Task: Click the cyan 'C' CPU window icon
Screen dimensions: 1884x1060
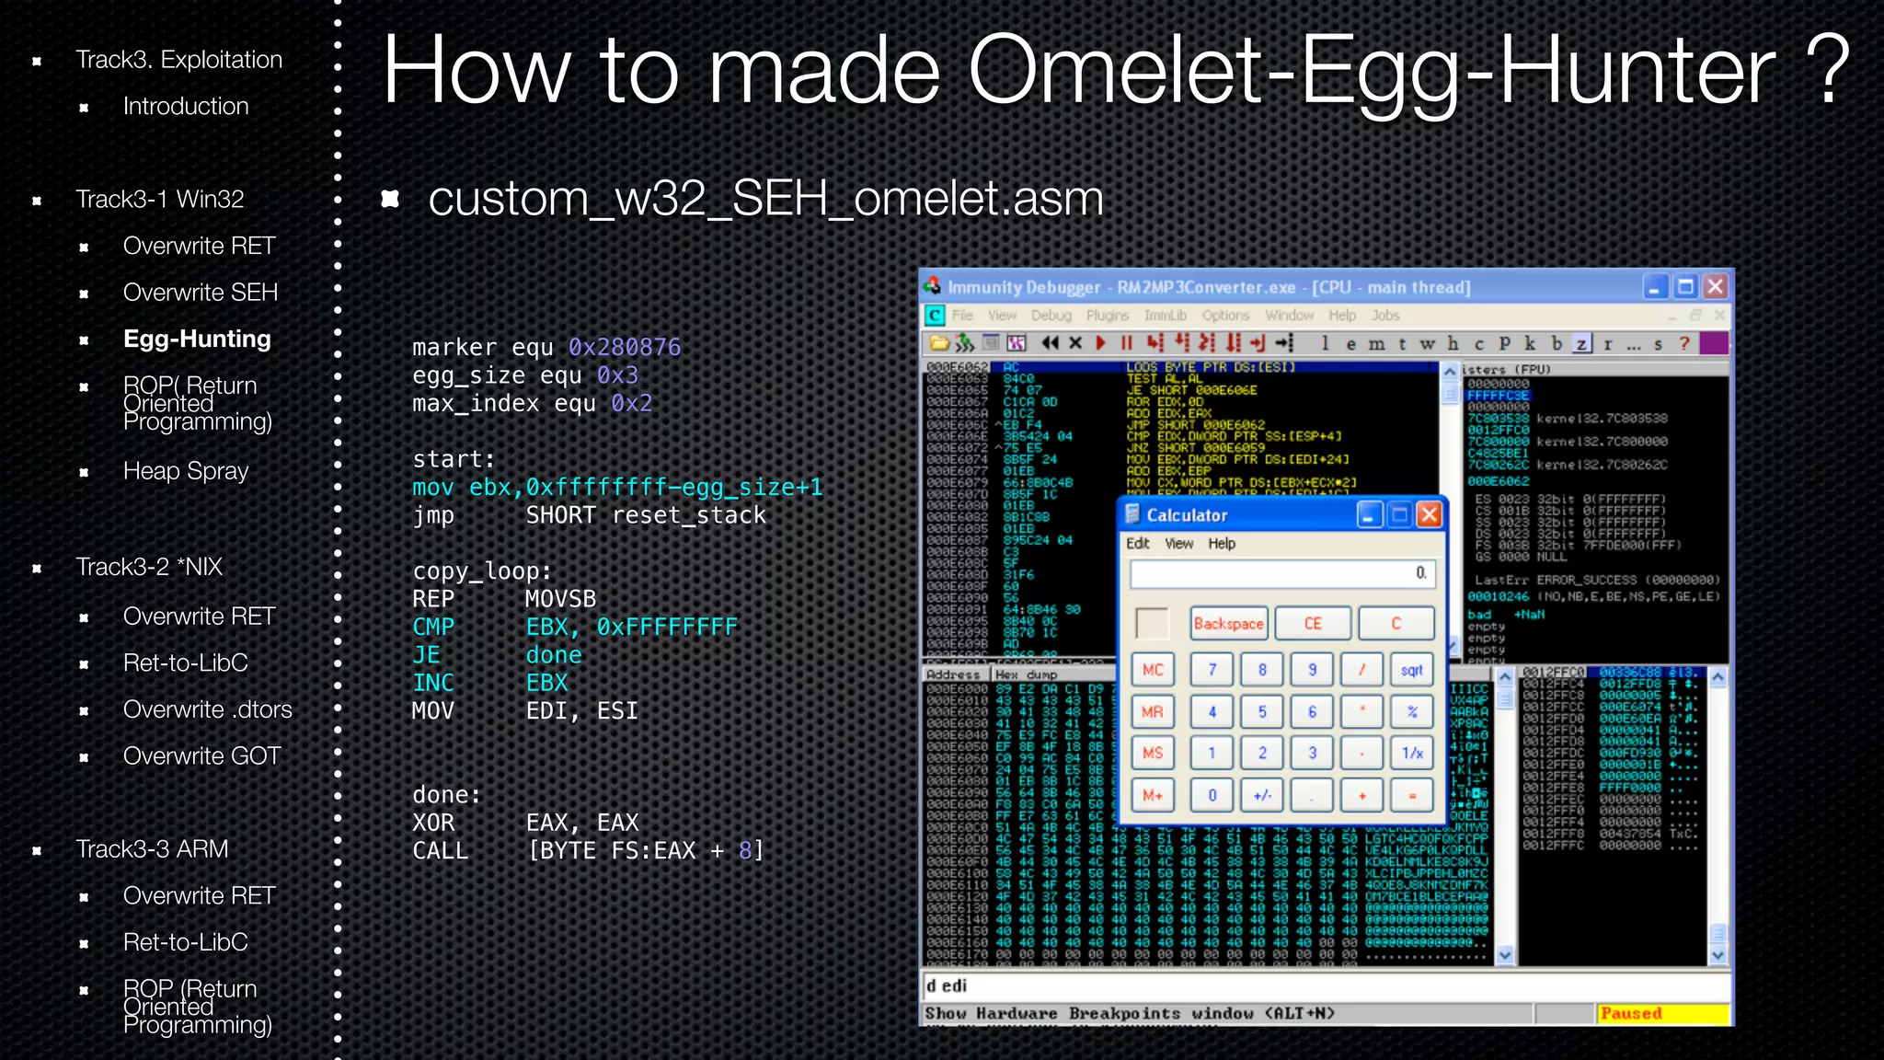Action: pos(935,315)
